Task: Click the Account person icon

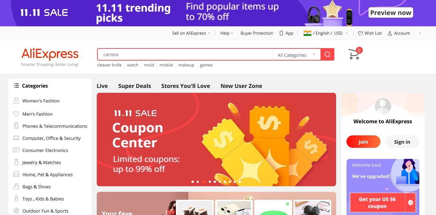Action: 390,33
